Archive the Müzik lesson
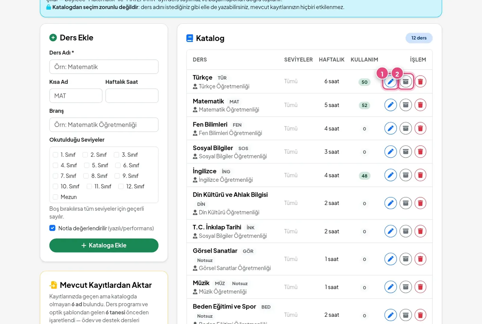Viewport: 482px width, 324px height. 406,287
